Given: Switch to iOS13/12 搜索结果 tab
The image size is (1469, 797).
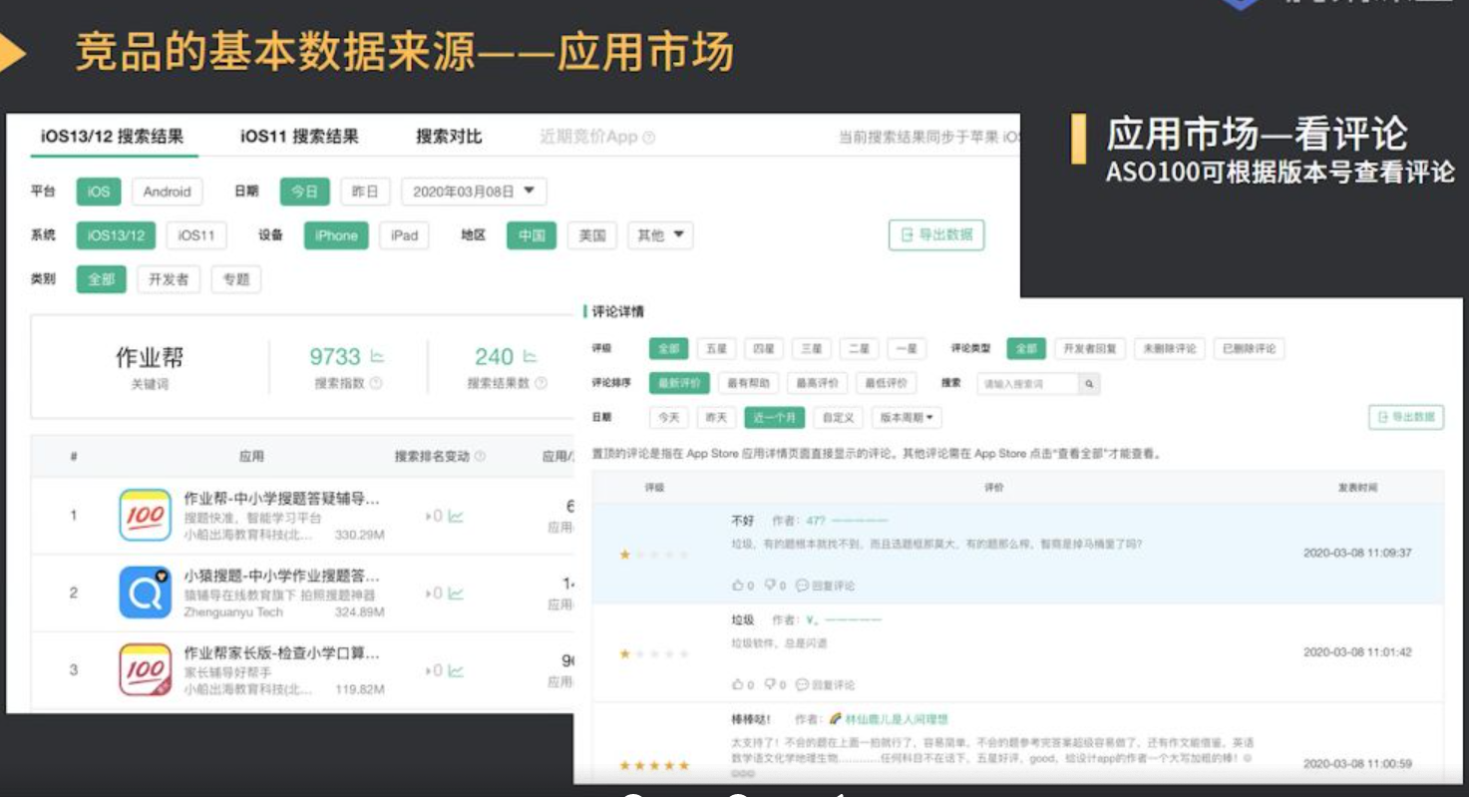Looking at the screenshot, I should coord(112,137).
